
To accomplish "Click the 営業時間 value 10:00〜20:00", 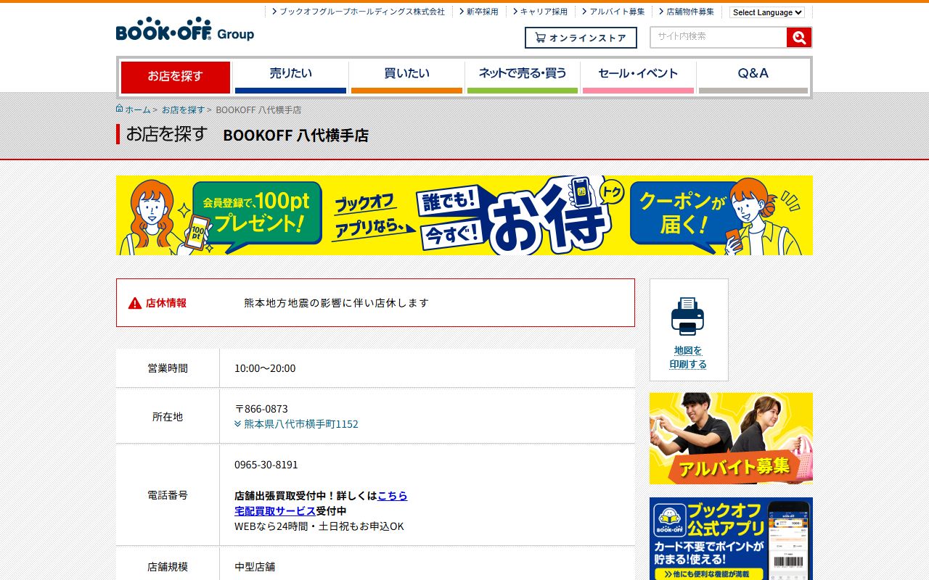I will pos(265,368).
